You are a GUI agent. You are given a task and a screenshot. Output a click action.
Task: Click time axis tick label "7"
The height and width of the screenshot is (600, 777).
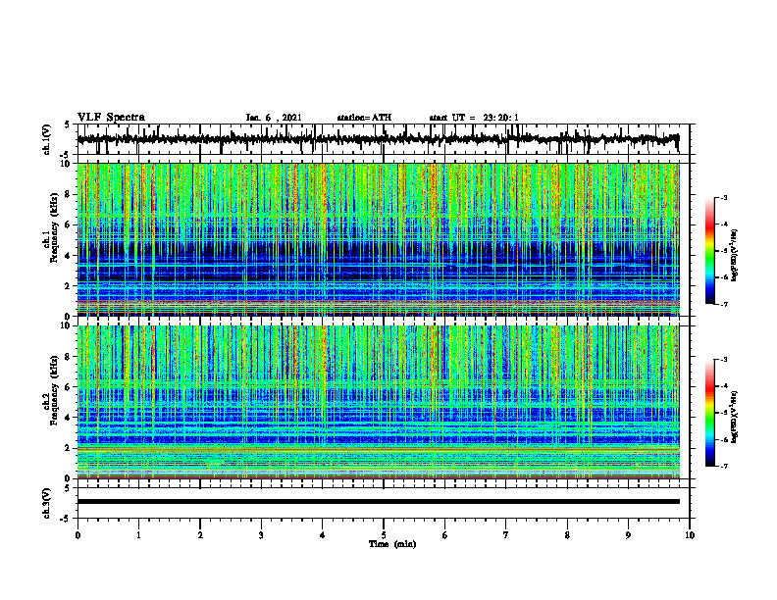click(x=506, y=535)
